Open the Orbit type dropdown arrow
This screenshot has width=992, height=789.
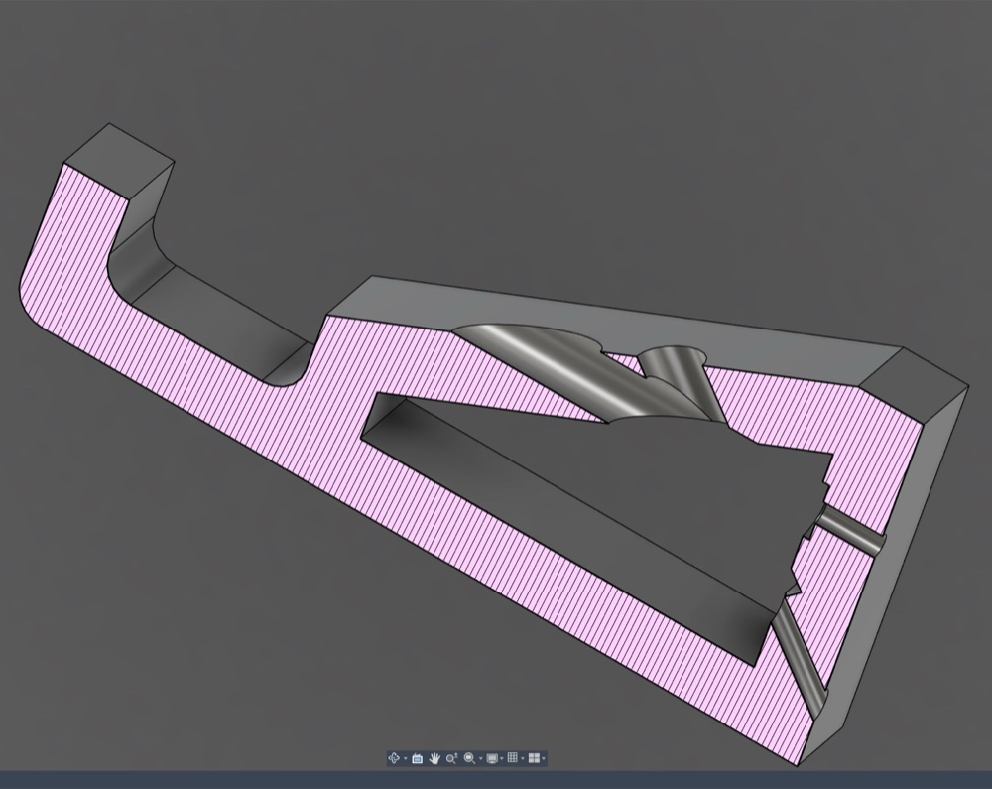pyautogui.click(x=405, y=758)
